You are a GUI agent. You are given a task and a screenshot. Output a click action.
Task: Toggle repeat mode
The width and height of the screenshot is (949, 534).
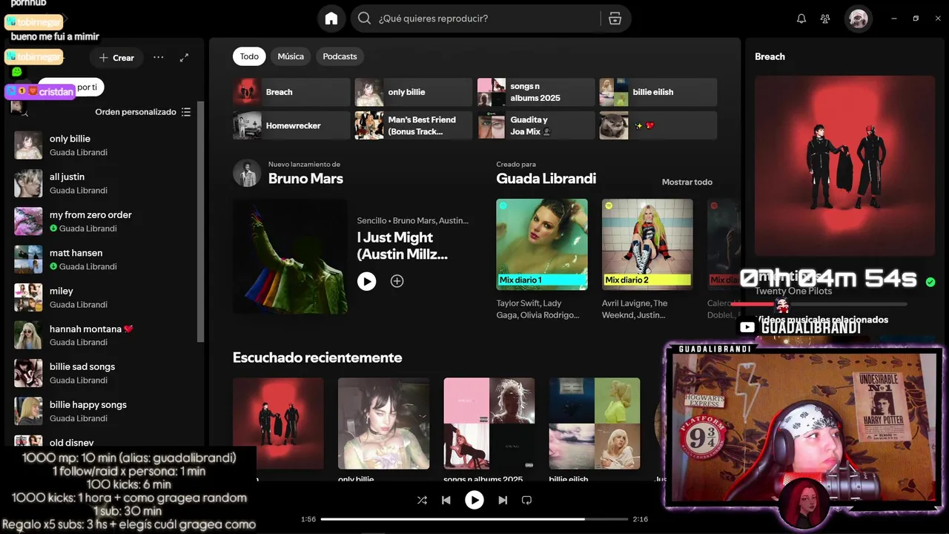pos(526,500)
